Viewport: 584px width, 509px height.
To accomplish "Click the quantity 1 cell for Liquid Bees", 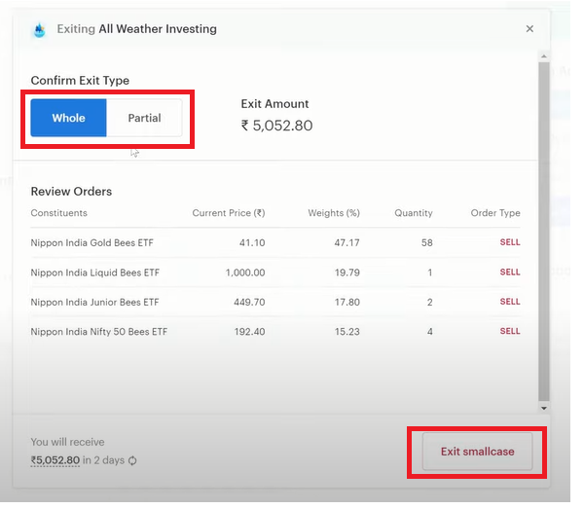I will (x=430, y=273).
